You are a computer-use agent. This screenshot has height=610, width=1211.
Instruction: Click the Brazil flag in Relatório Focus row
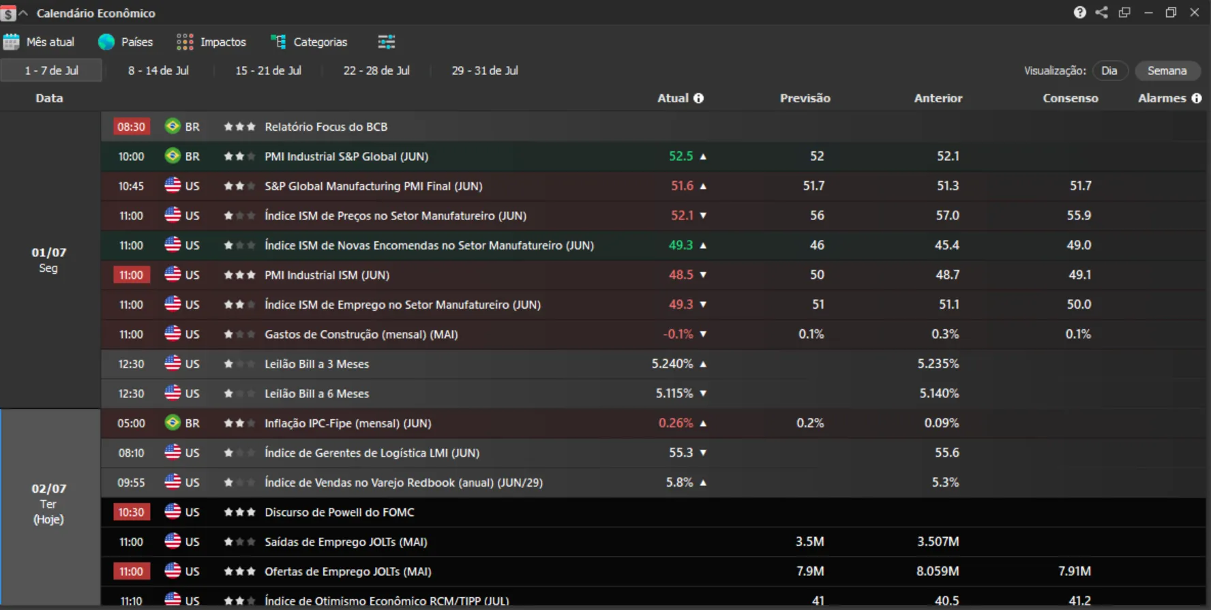173,126
